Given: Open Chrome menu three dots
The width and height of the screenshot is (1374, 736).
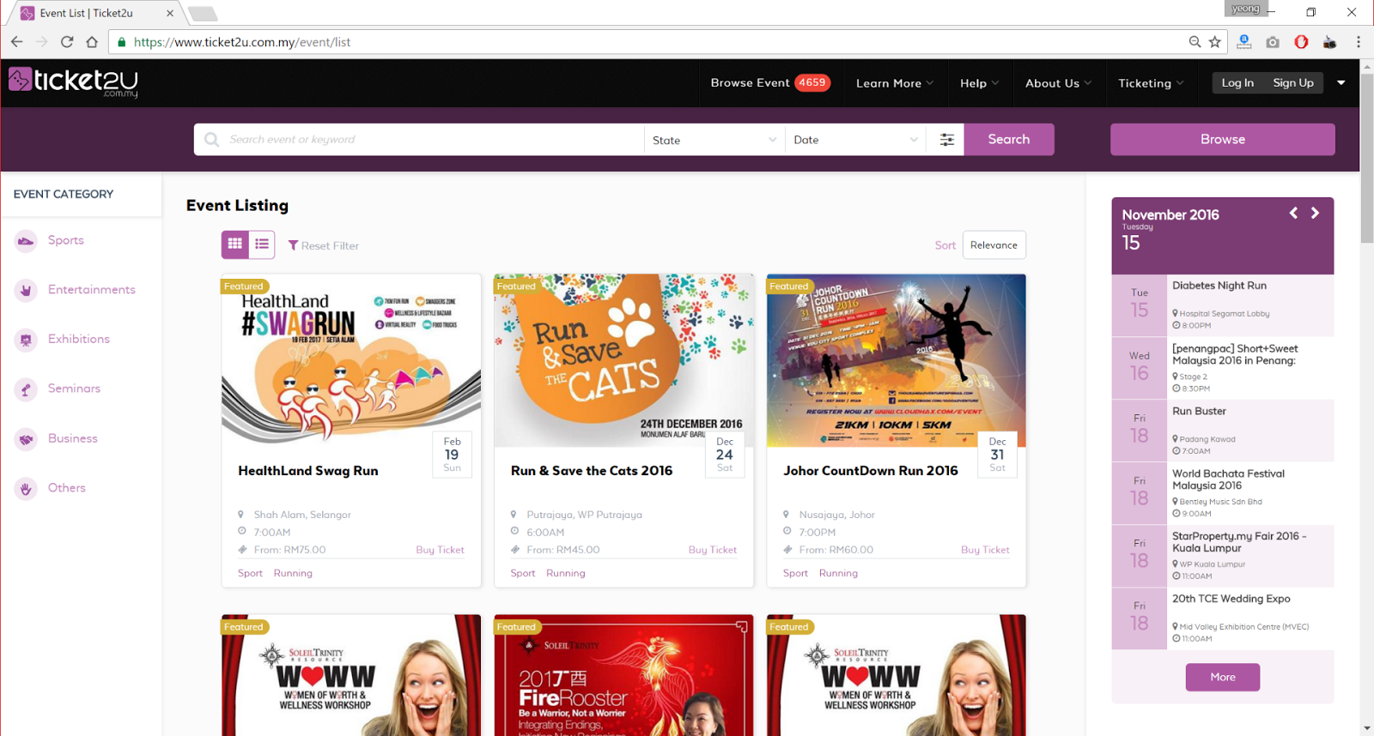Looking at the screenshot, I should pos(1359,42).
